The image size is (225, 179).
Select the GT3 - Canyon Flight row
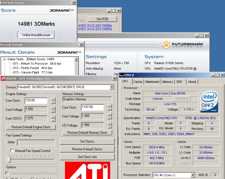pyautogui.click(x=33, y=72)
